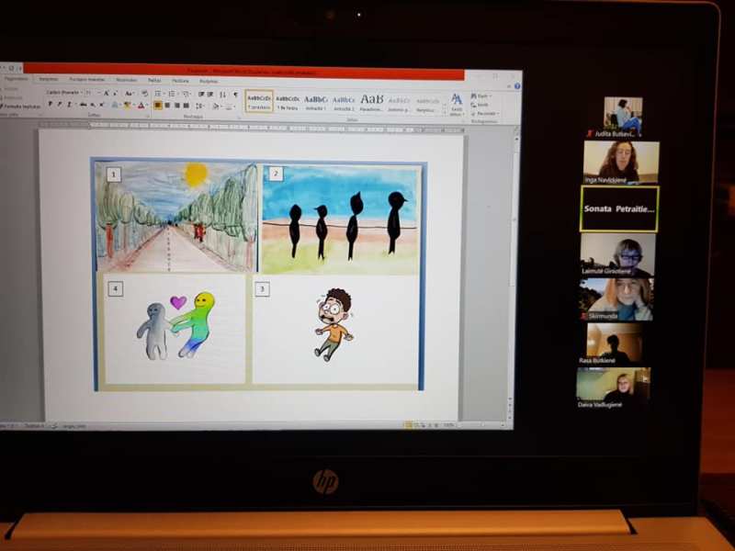
Task: Select Sonata Petraitie... participant tile
Action: coord(619,209)
